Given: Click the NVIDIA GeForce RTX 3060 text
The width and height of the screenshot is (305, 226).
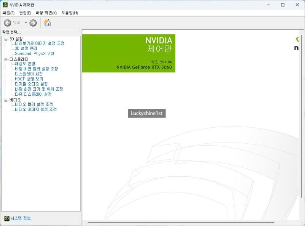Looking at the screenshot, I should (x=144, y=67).
